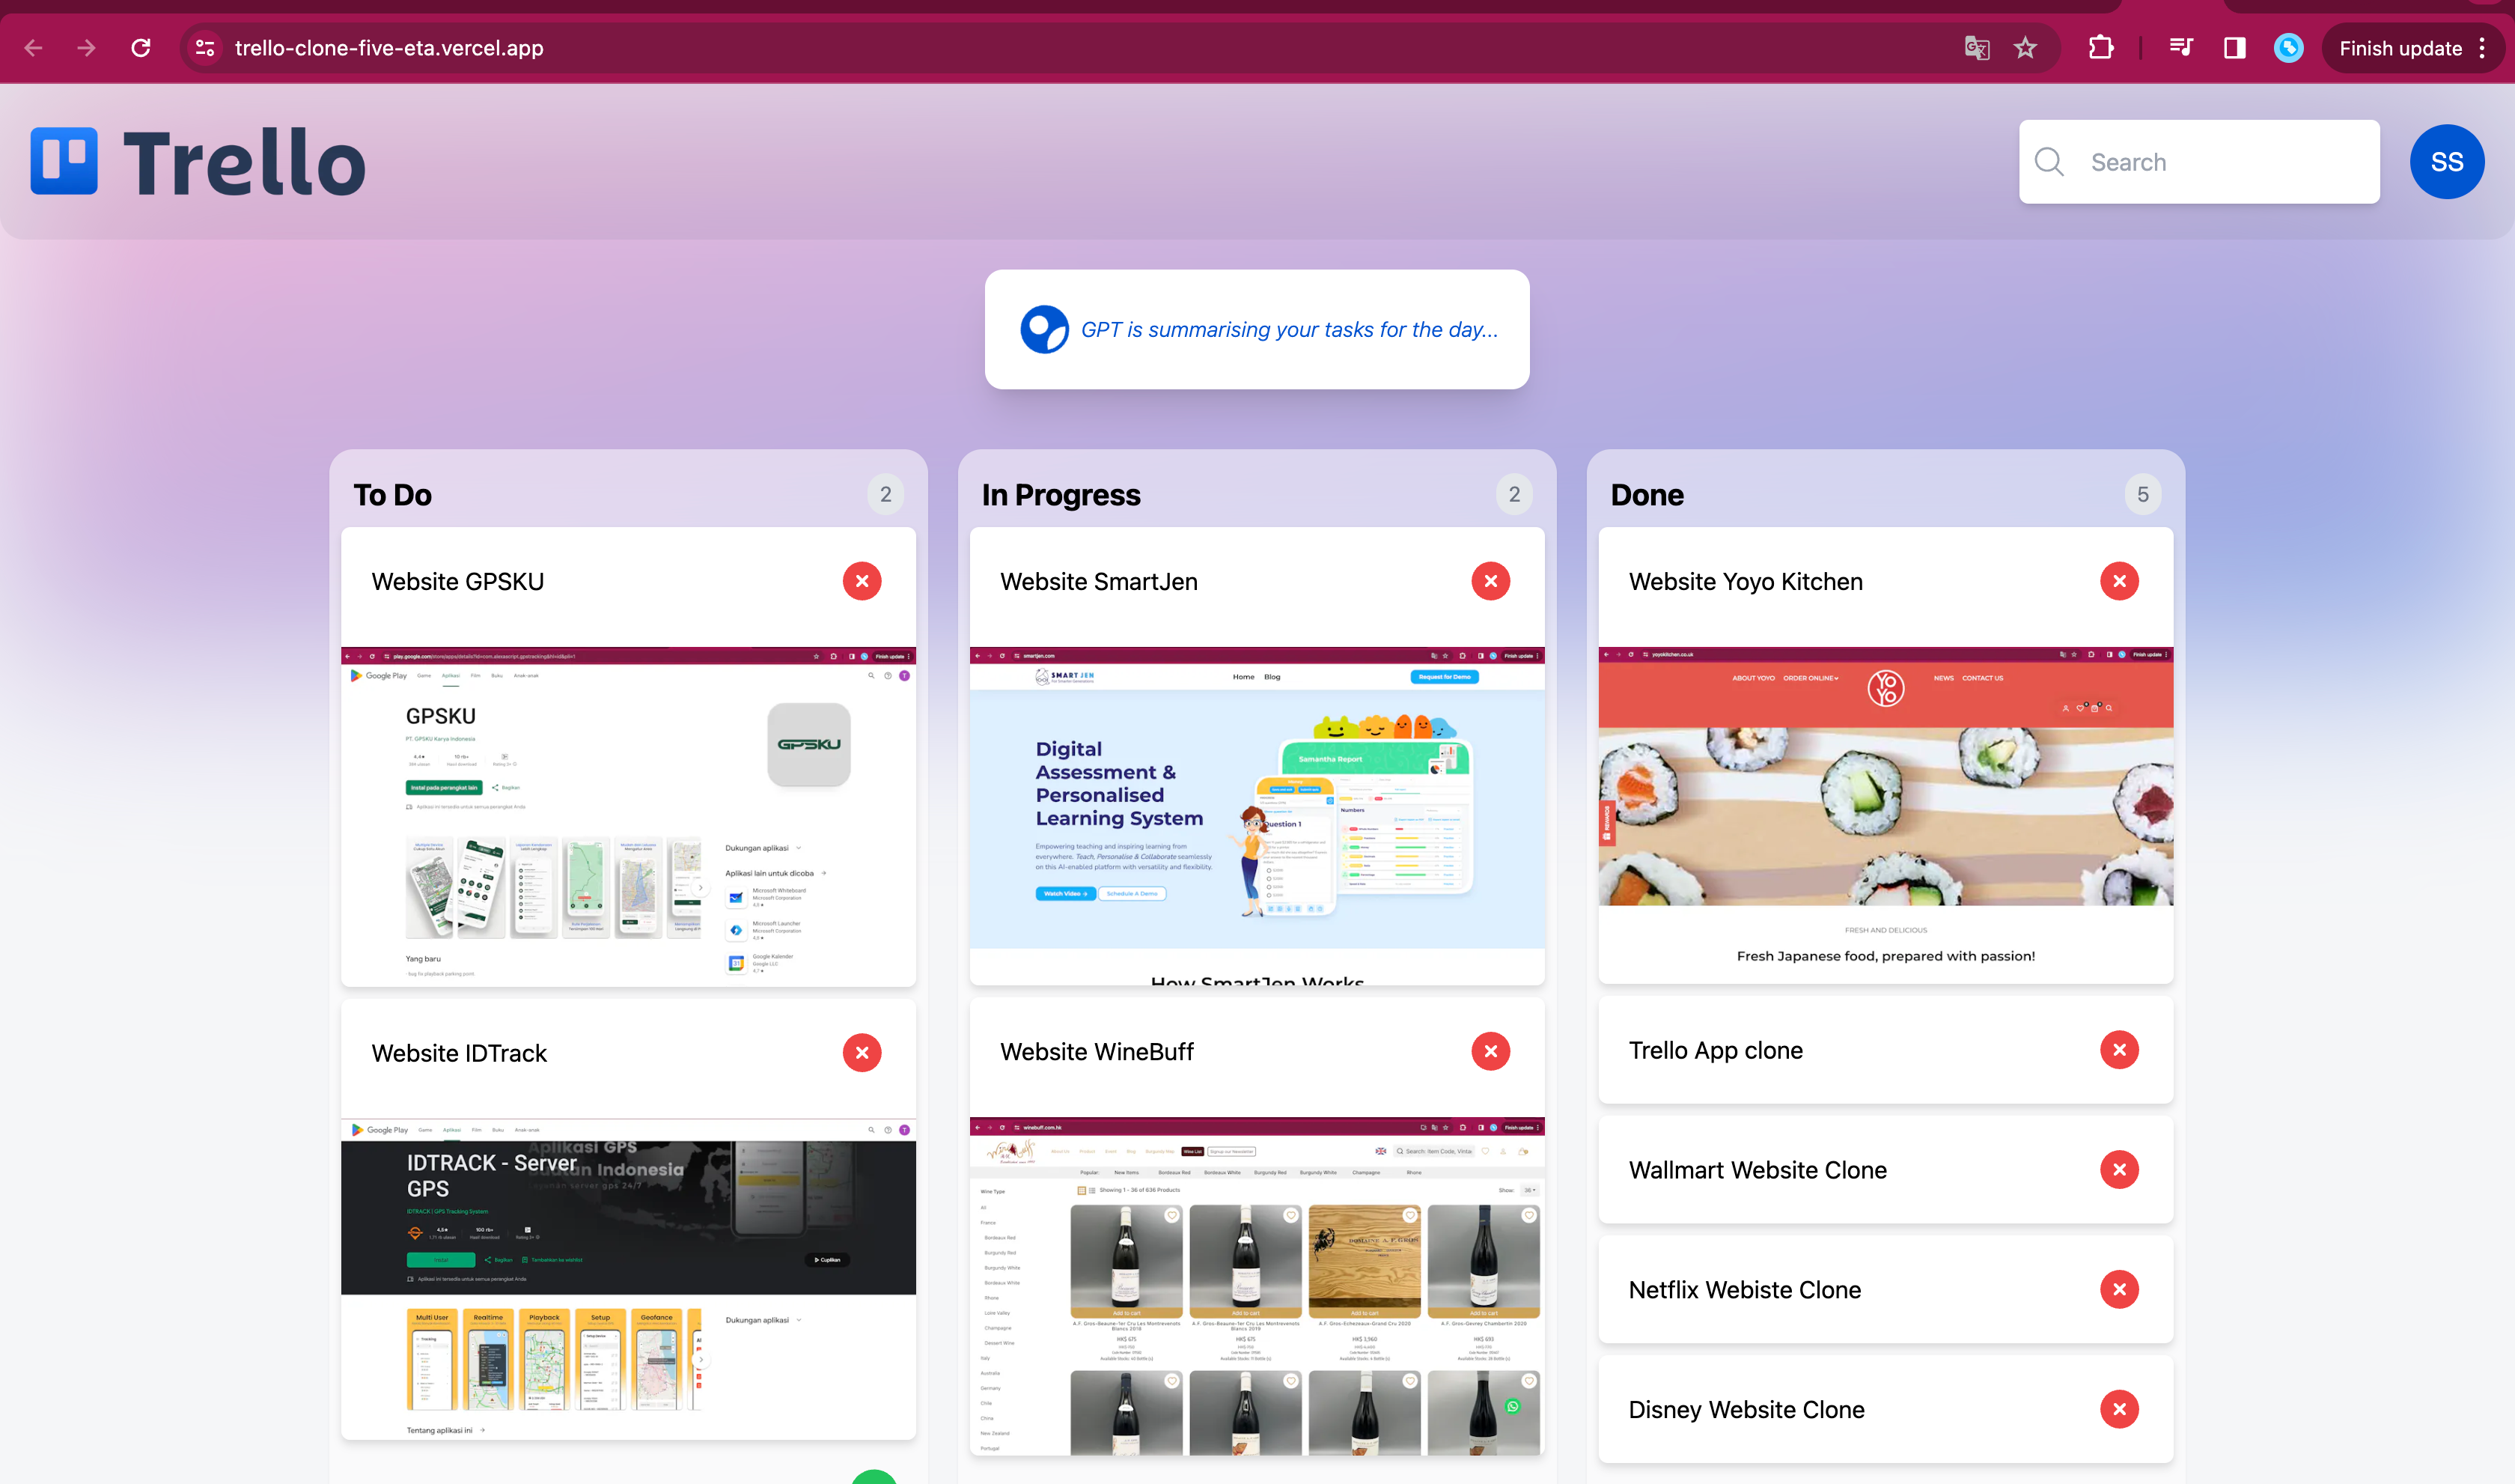The width and height of the screenshot is (2515, 1484).
Task: Click the browser back arrow
Action: tap(33, 48)
